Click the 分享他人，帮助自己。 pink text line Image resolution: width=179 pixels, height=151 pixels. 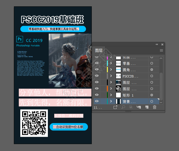tap(55, 93)
